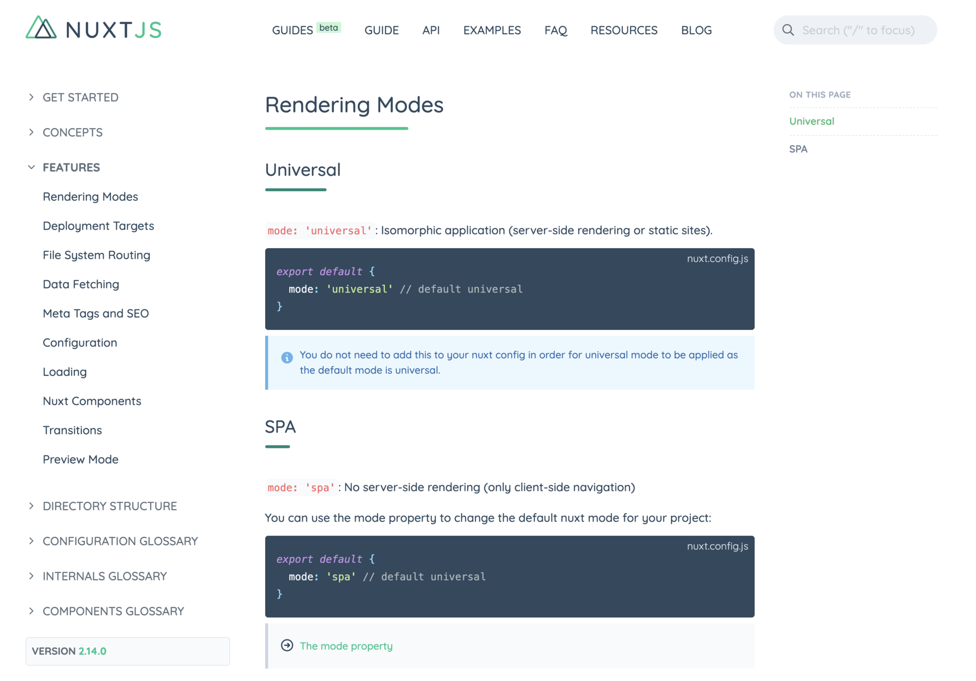Go to the Blog page
The height and width of the screenshot is (681, 976).
pos(696,30)
